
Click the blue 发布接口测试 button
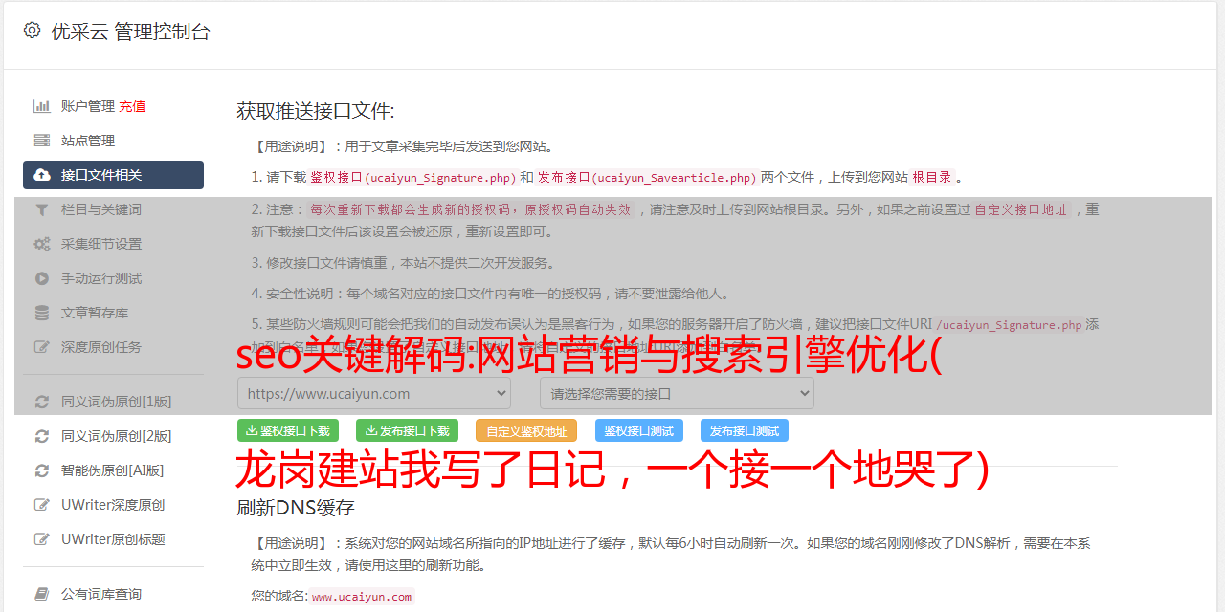pos(745,430)
